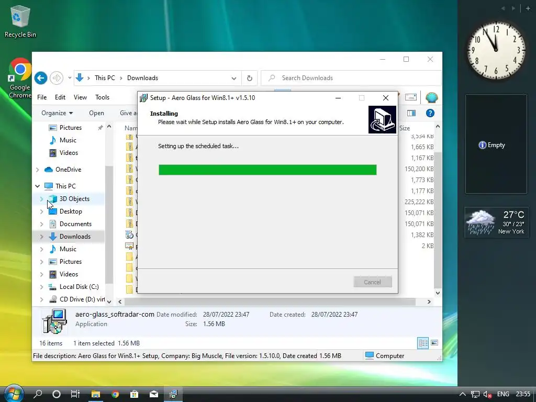Click the muted volume tray icon
The image size is (536, 402).
point(487,395)
